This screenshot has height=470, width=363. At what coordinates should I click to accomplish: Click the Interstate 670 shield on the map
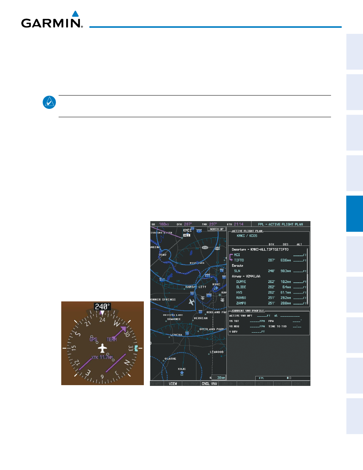click(209, 296)
